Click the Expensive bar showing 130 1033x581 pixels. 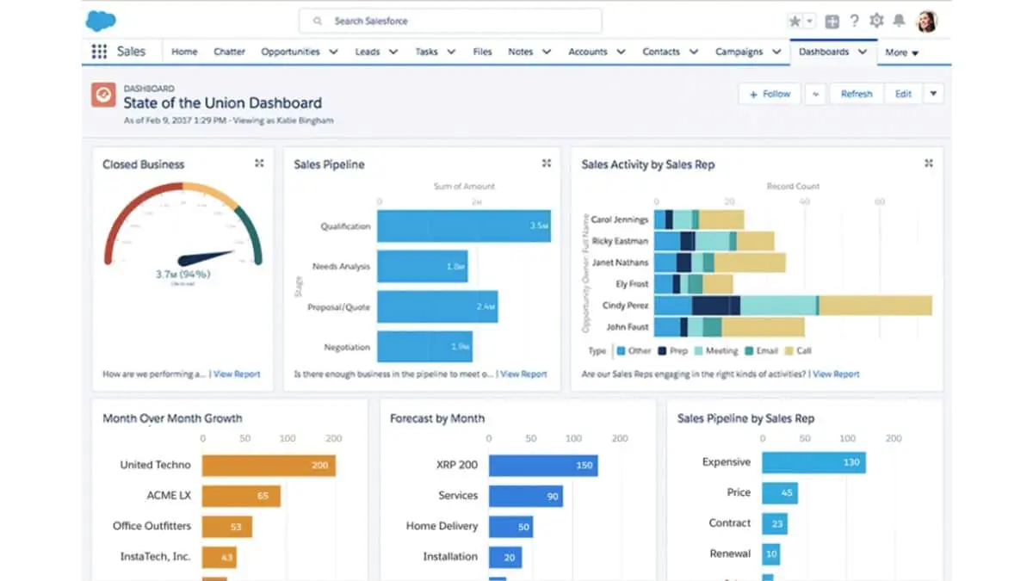tap(813, 462)
